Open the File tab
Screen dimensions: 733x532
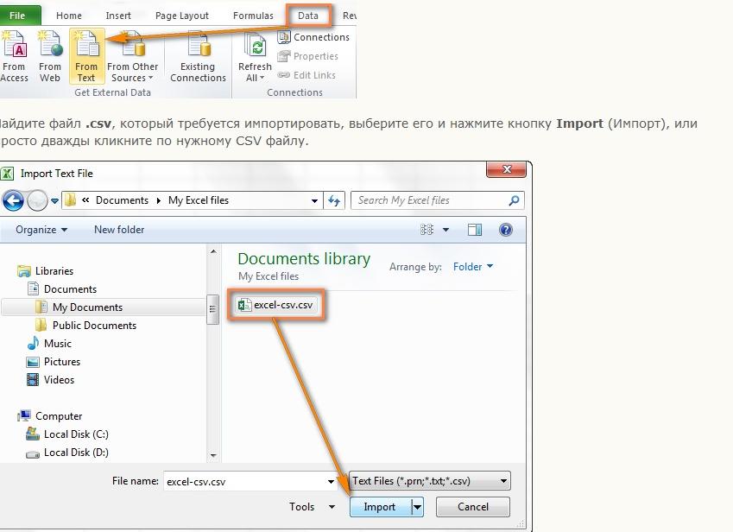click(x=19, y=16)
